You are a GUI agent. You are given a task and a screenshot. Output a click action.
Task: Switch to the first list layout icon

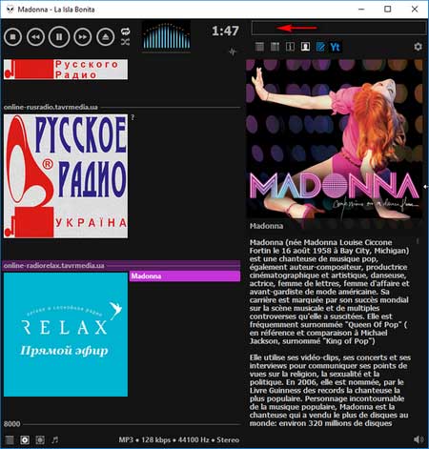259,47
